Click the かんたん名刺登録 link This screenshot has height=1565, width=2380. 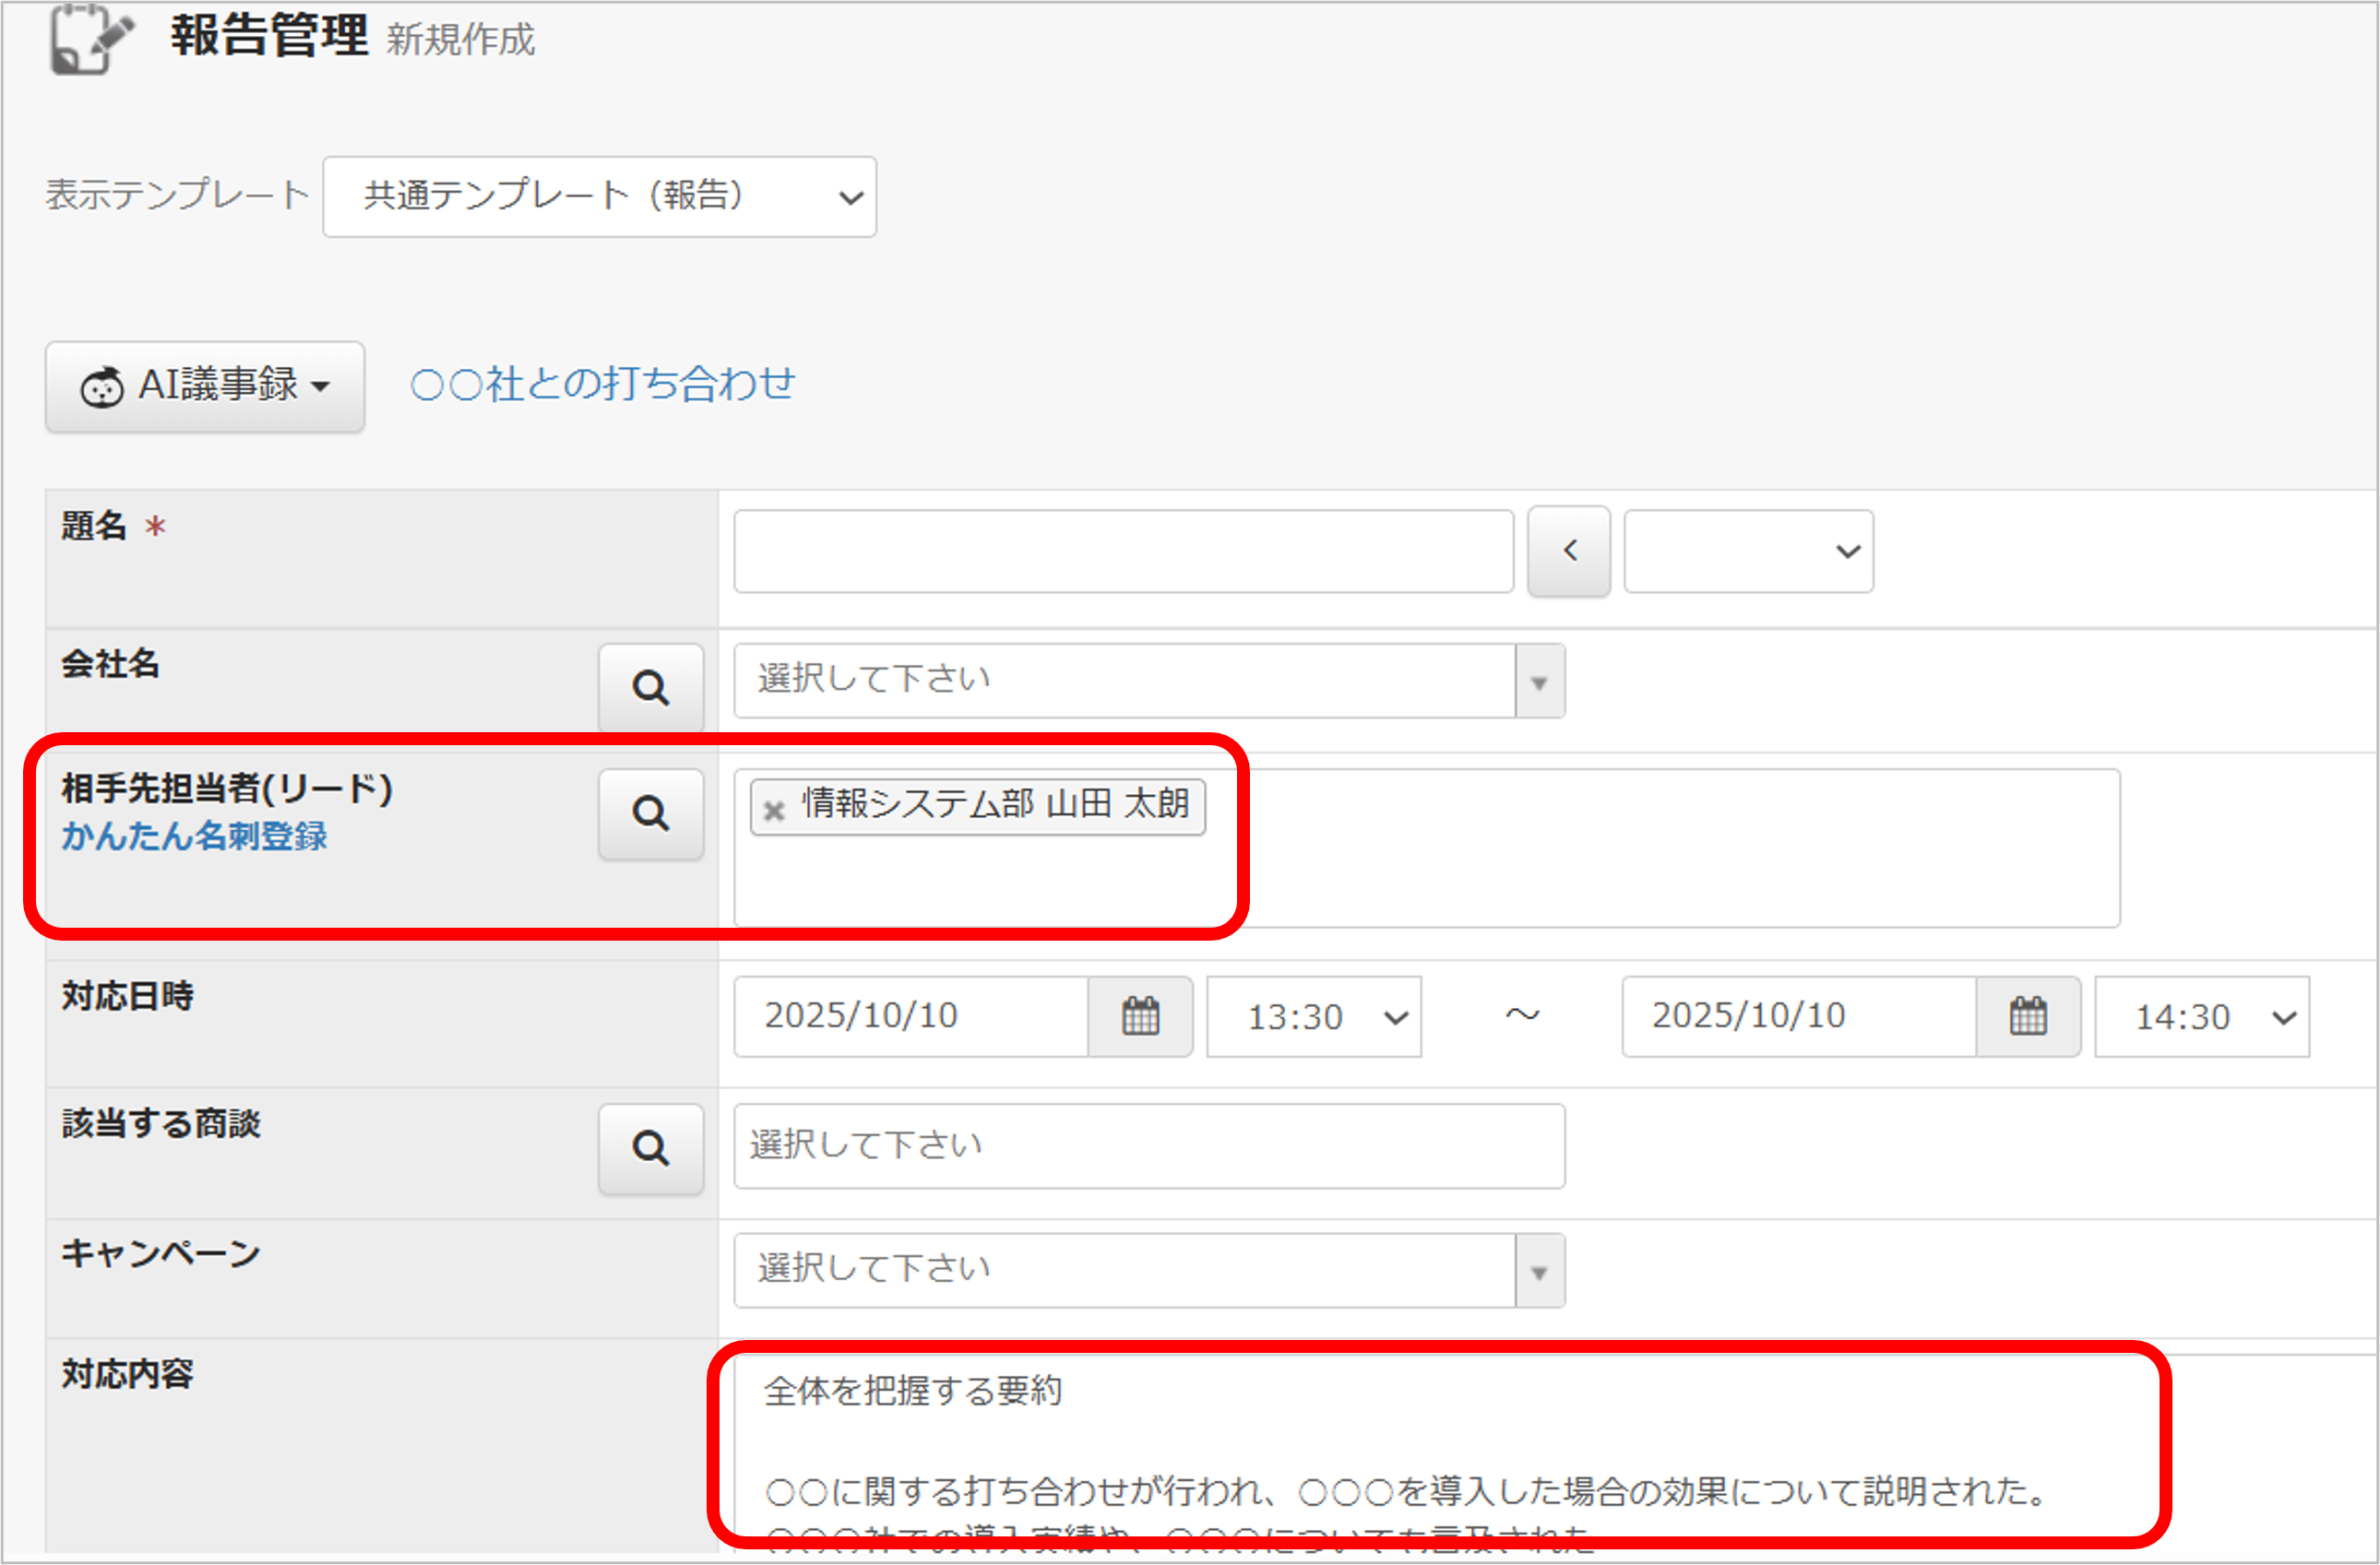194,836
